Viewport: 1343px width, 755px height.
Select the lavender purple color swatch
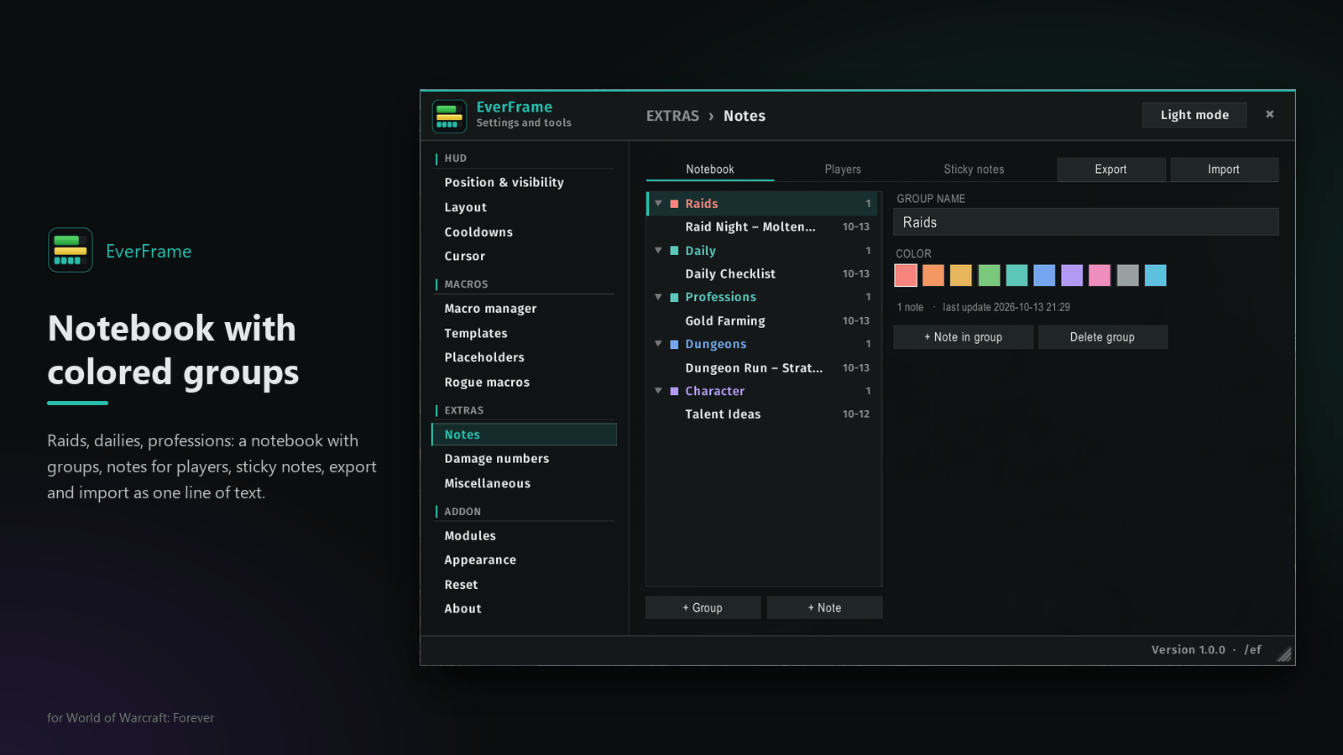click(x=1072, y=275)
